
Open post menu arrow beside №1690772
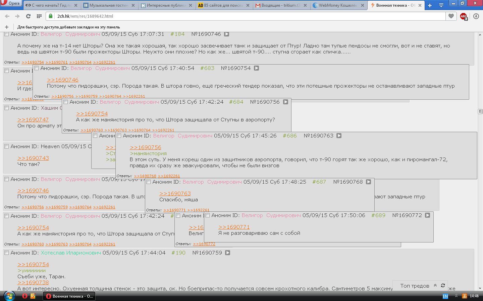tap(427, 215)
